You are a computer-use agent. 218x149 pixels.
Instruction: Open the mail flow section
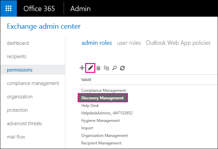[x=16, y=137]
